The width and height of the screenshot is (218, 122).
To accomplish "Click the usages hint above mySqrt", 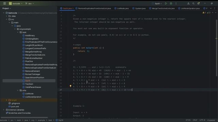I will pyautogui.click(x=77, y=45).
